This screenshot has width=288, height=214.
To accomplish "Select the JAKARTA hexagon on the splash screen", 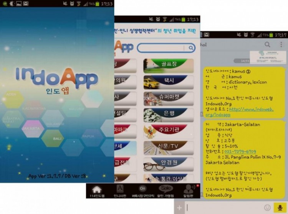I will [x=33, y=129].
